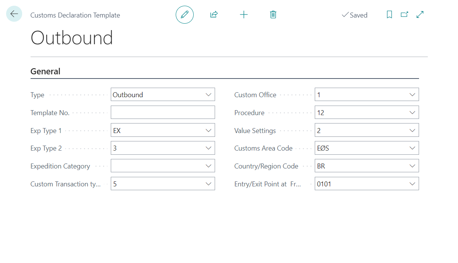The width and height of the screenshot is (458, 263).
Task: Open the Exp Type 1 dropdown
Action: click(209, 130)
